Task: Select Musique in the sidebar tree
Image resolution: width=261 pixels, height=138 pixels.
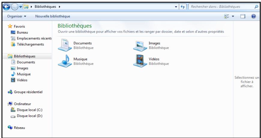Action: tap(24, 74)
